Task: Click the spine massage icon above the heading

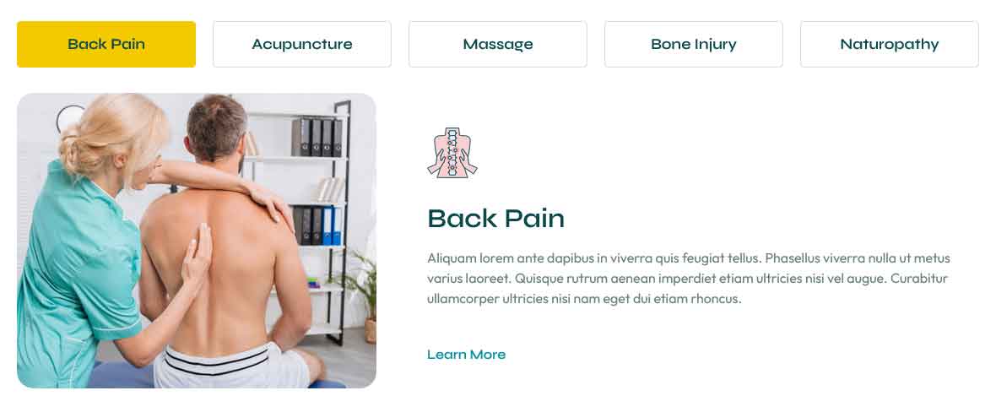Action: pyautogui.click(x=452, y=152)
